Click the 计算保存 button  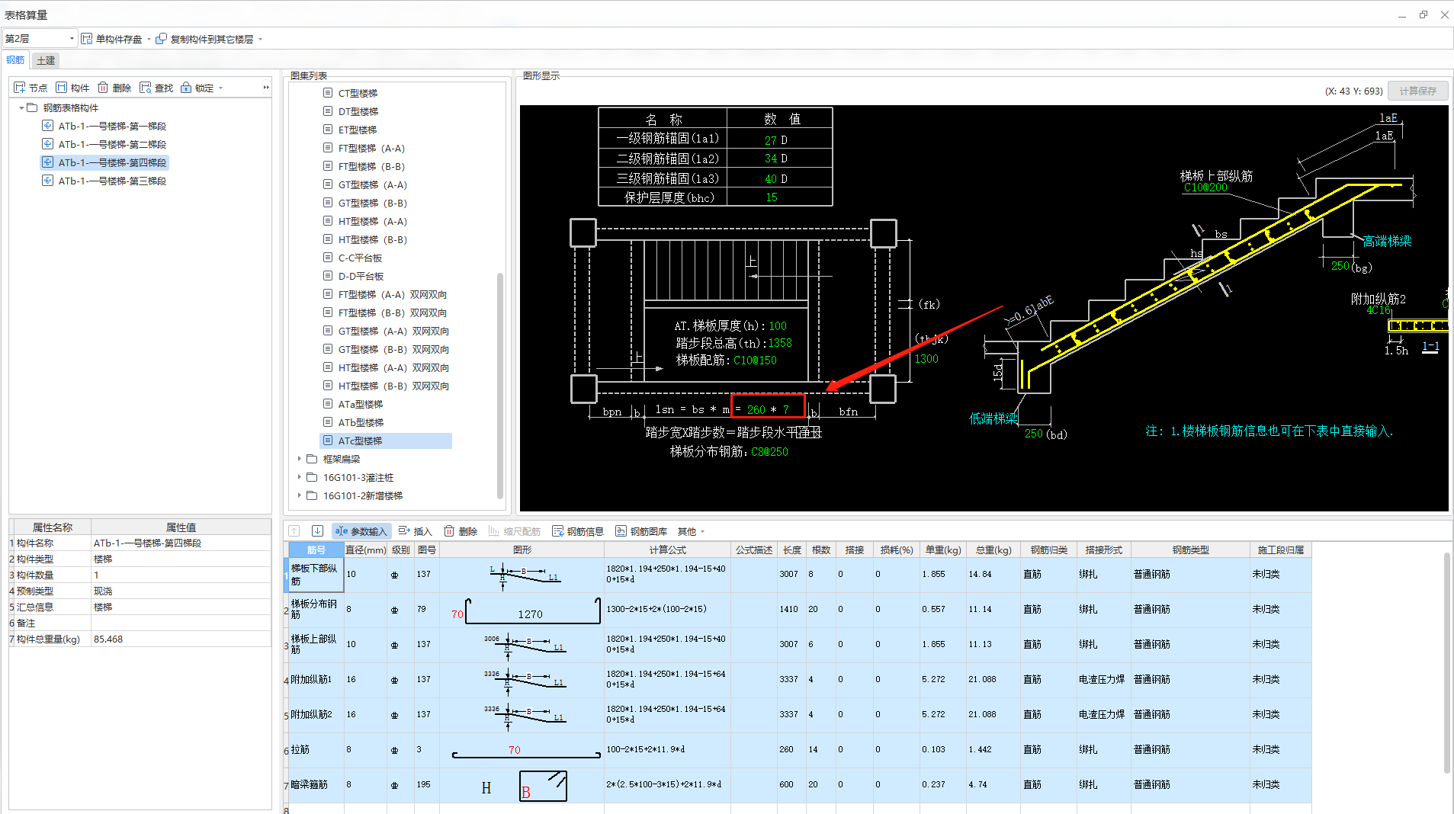[x=1418, y=91]
